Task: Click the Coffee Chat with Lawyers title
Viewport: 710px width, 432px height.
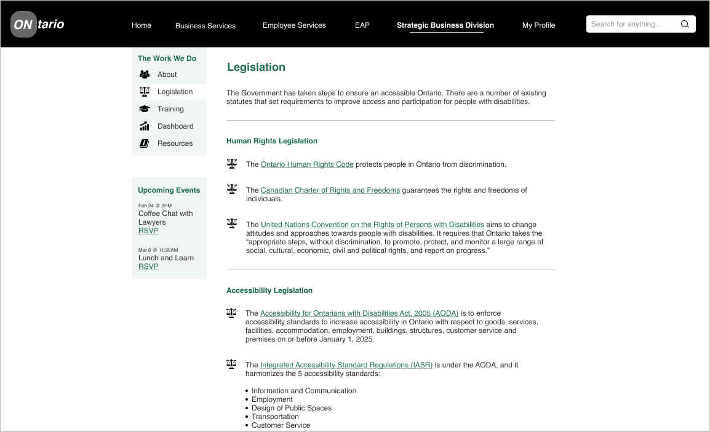Action: click(166, 218)
